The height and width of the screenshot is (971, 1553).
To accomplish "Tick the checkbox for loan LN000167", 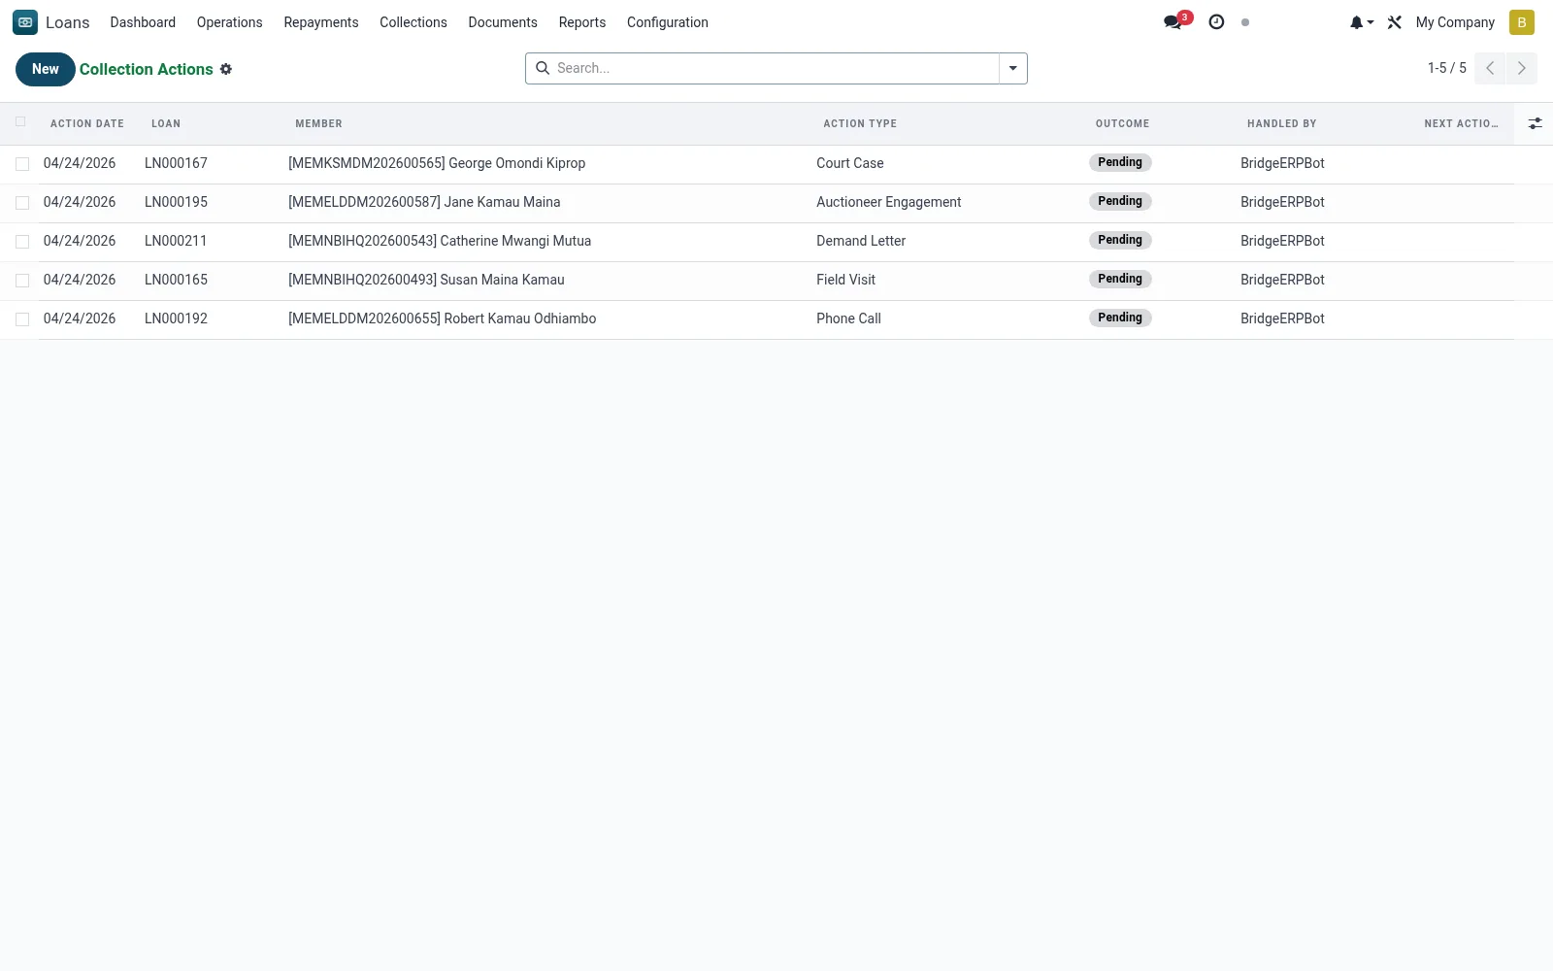I will pyautogui.click(x=22, y=164).
